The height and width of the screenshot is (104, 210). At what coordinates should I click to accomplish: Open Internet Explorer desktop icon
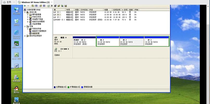tap(16, 34)
